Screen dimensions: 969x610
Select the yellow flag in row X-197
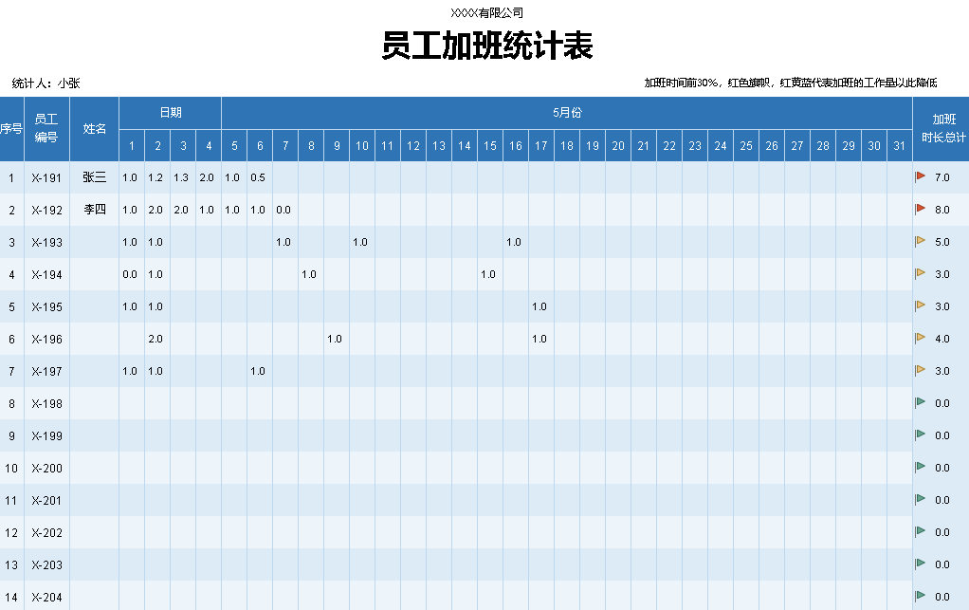tap(920, 370)
